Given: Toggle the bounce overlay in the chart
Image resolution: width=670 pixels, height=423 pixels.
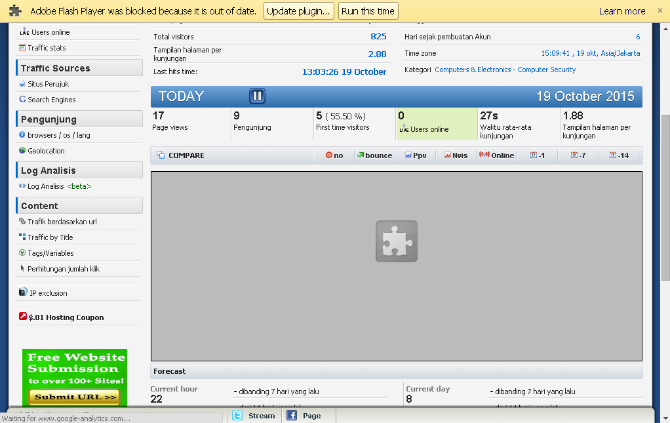Looking at the screenshot, I should click(374, 155).
